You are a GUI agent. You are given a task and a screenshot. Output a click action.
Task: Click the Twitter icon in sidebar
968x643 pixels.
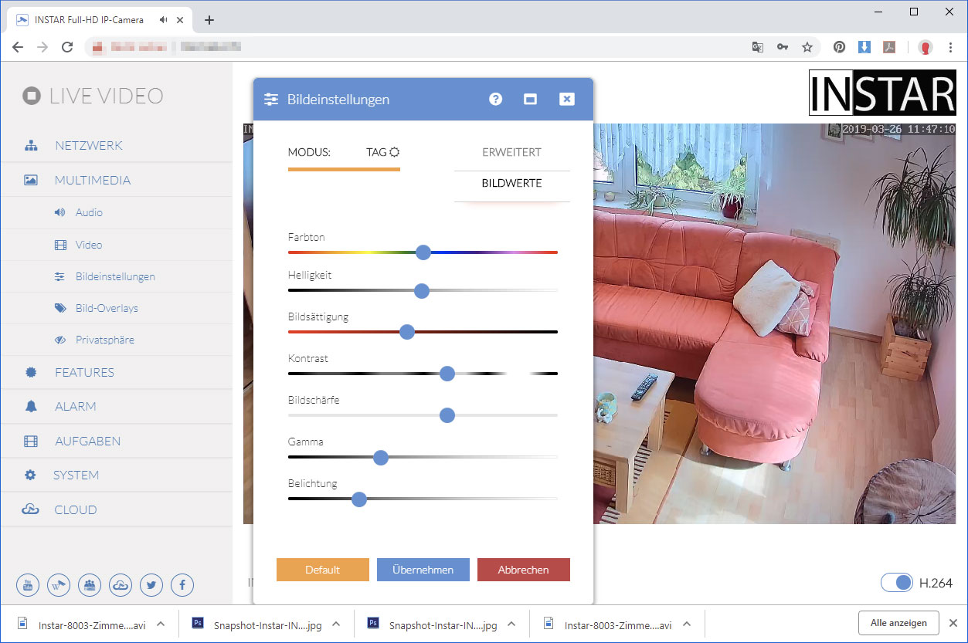click(151, 585)
